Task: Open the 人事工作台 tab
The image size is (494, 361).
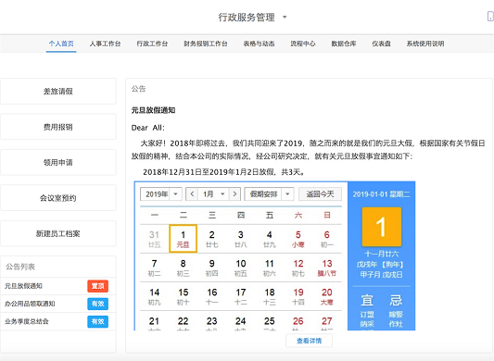Action: click(x=105, y=44)
